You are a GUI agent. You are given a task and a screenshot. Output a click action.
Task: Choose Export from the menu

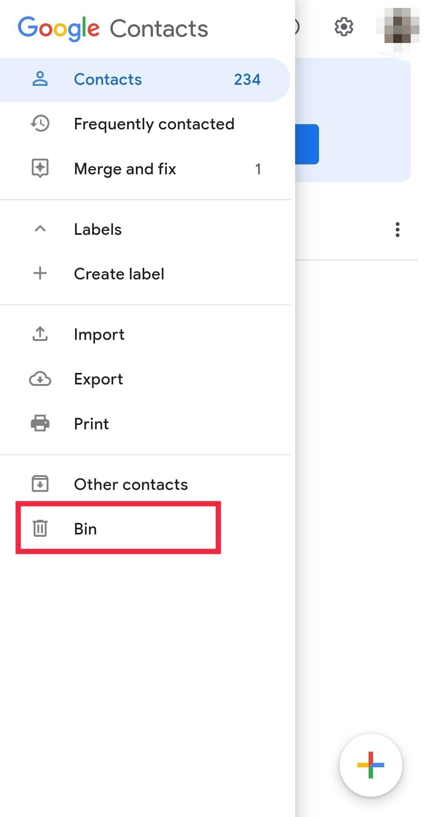pyautogui.click(x=145, y=379)
